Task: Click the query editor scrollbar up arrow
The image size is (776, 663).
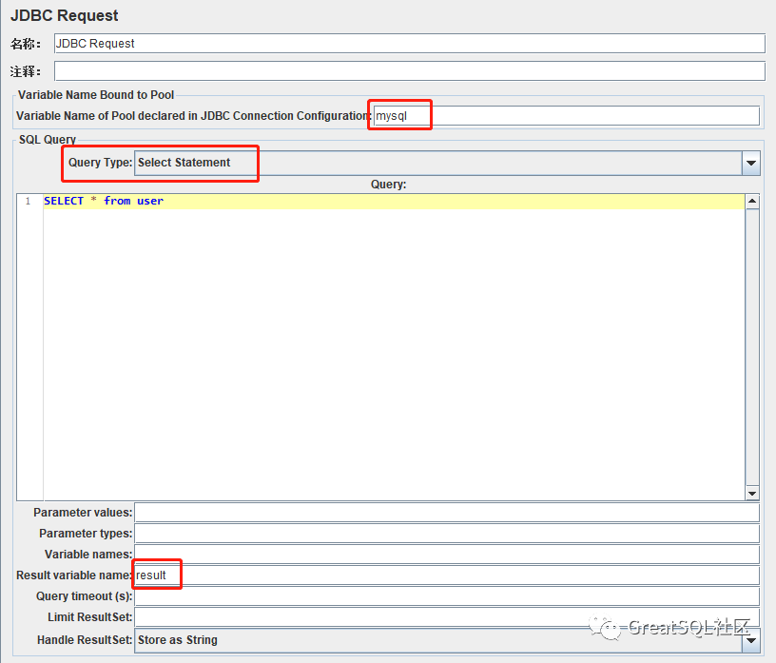Action: [x=752, y=201]
